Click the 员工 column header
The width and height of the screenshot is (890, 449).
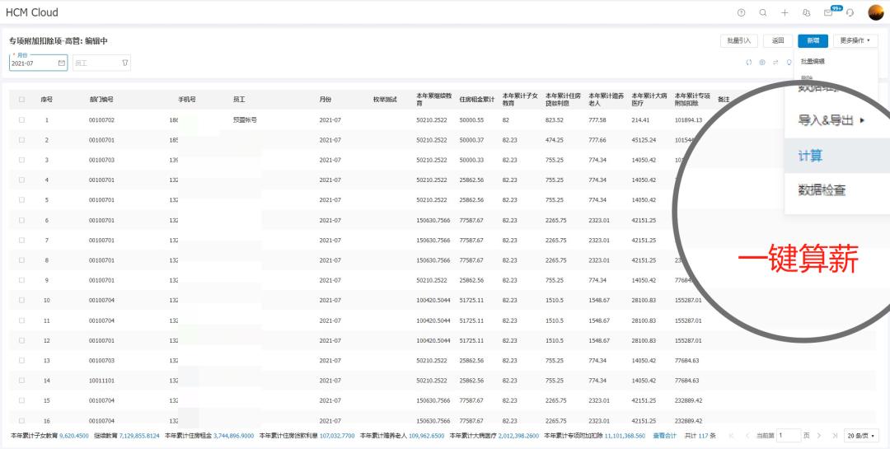[239, 100]
